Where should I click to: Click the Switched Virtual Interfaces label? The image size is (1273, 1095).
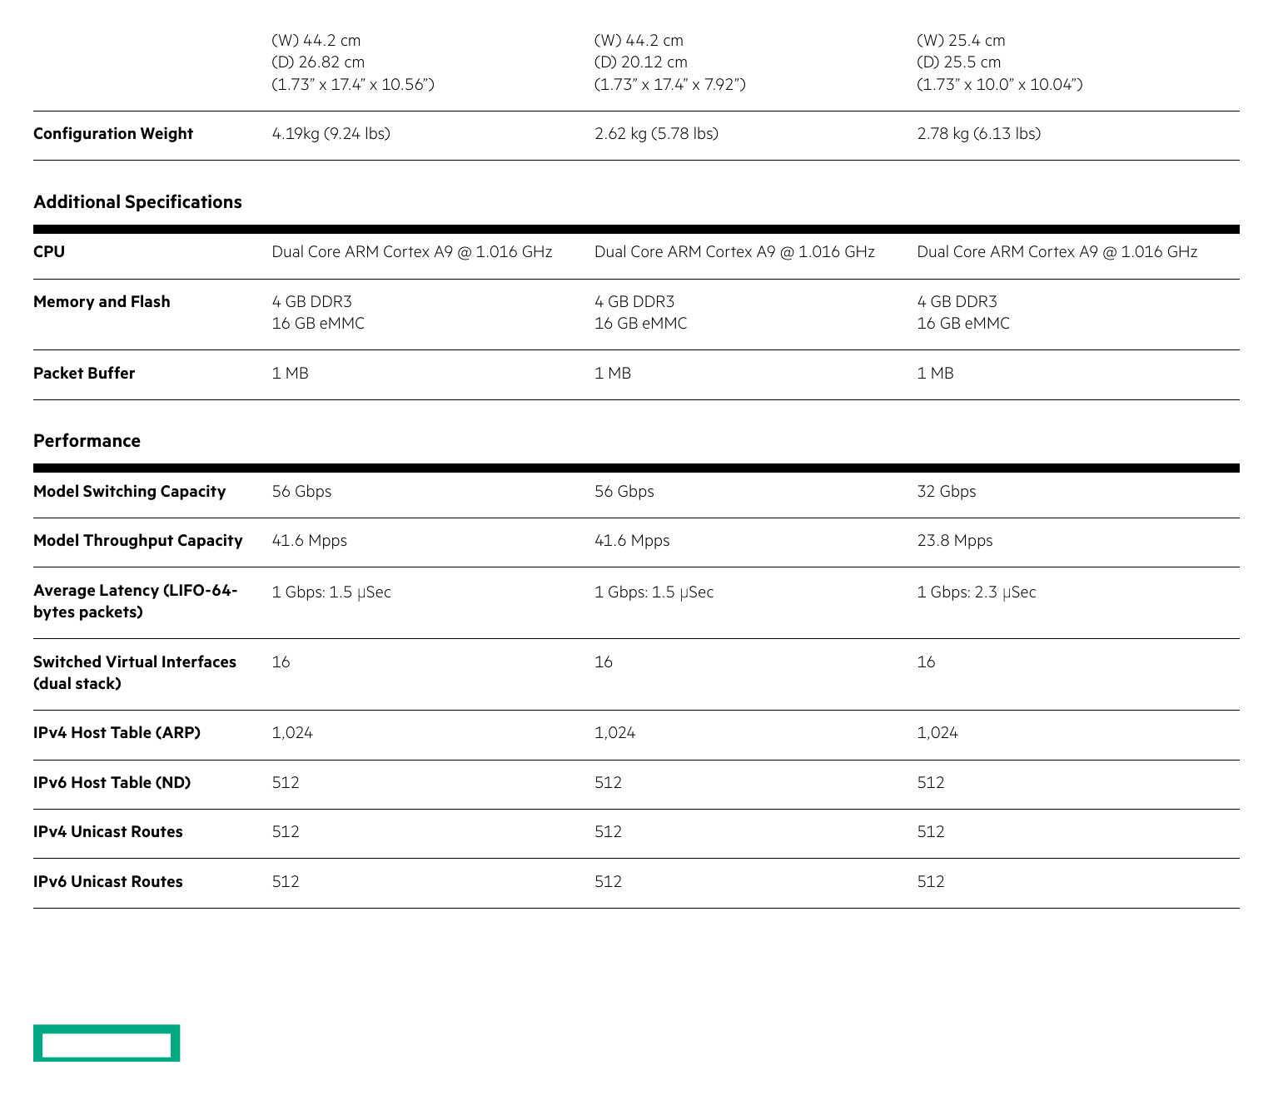point(135,673)
